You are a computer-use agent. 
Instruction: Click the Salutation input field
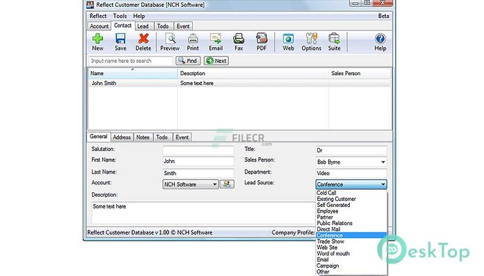(198, 150)
